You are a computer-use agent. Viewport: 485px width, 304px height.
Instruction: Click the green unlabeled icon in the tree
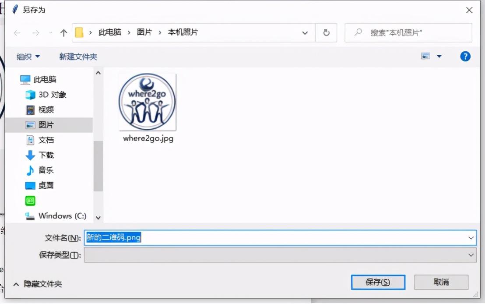(x=30, y=201)
